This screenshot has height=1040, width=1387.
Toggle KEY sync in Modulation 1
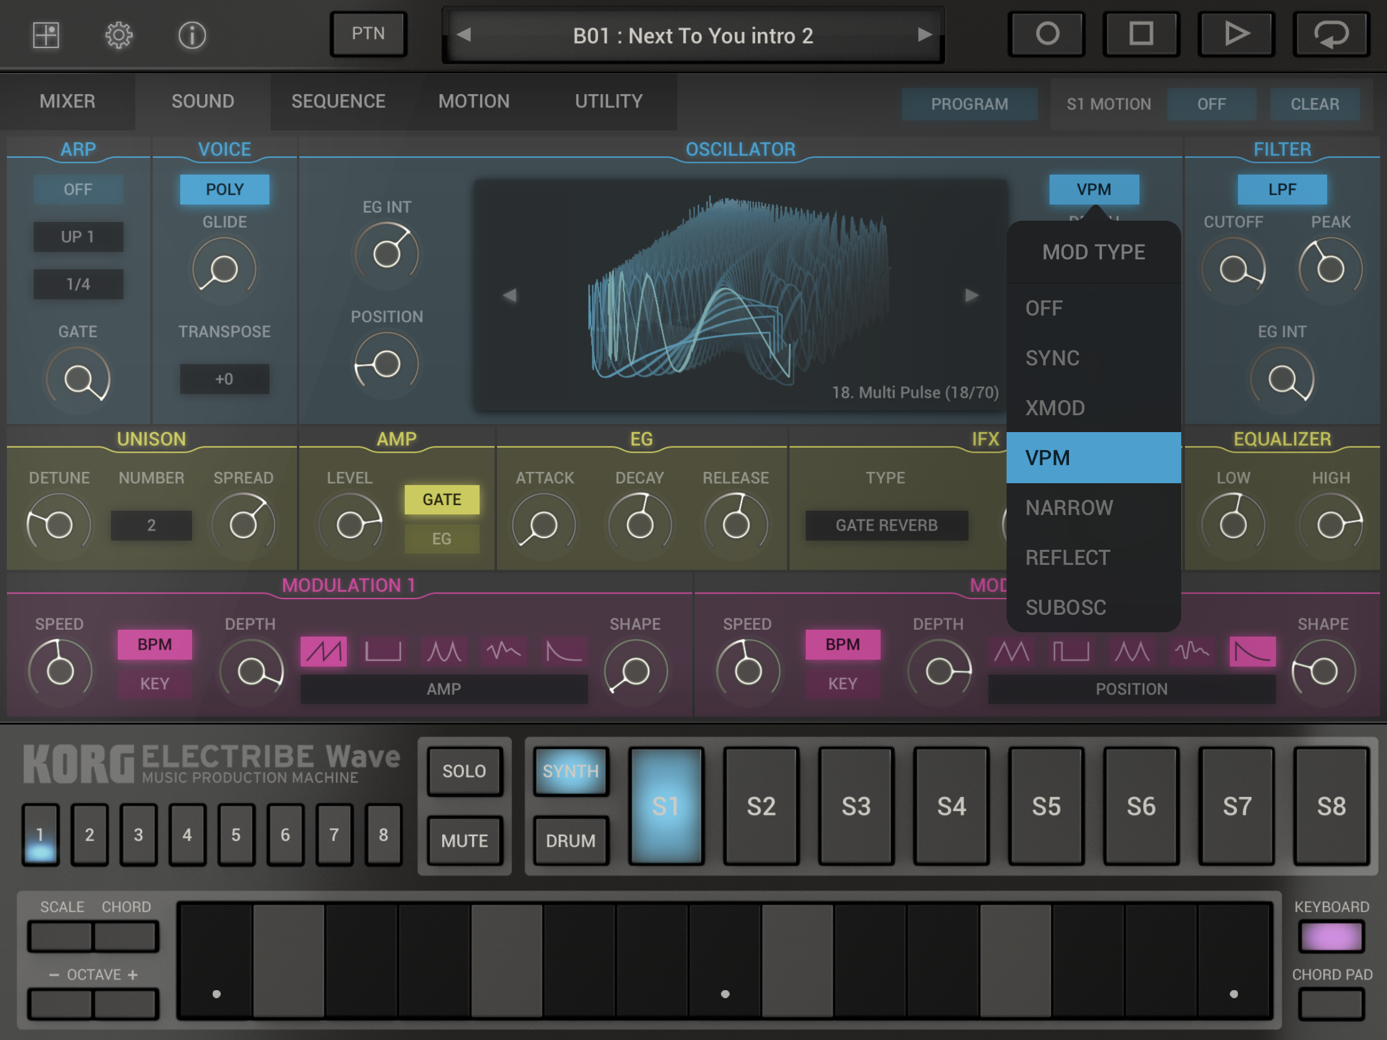[x=154, y=683]
